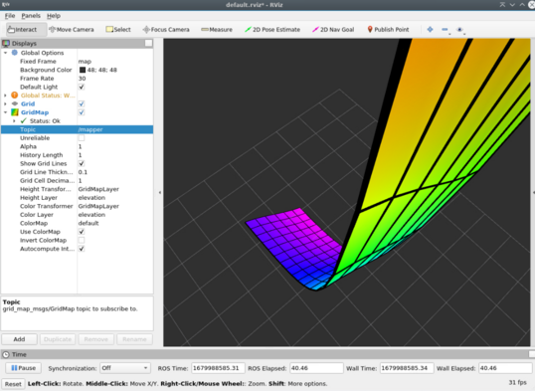Open the Panels menu
535x391 pixels.
pyautogui.click(x=31, y=16)
